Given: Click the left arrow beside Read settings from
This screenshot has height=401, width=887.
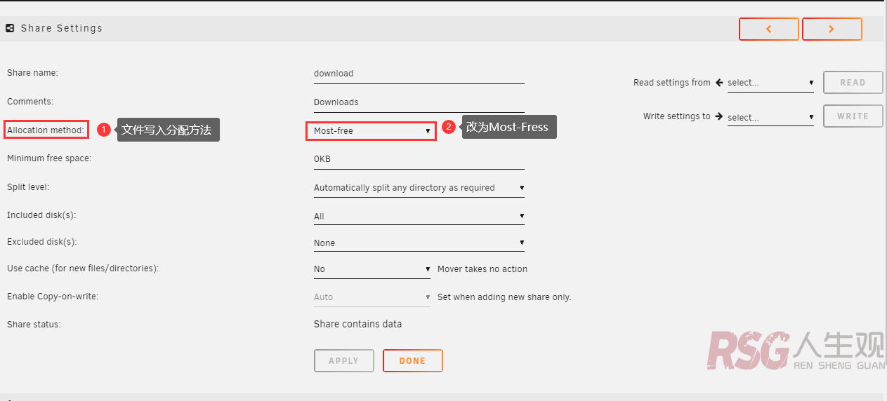Looking at the screenshot, I should pyautogui.click(x=719, y=83).
